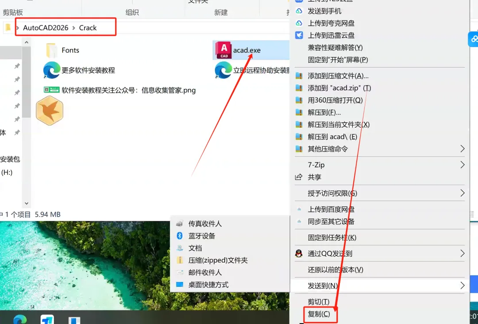Click the 文档 documents icon
Screen dimensions: 478x324
click(180, 248)
